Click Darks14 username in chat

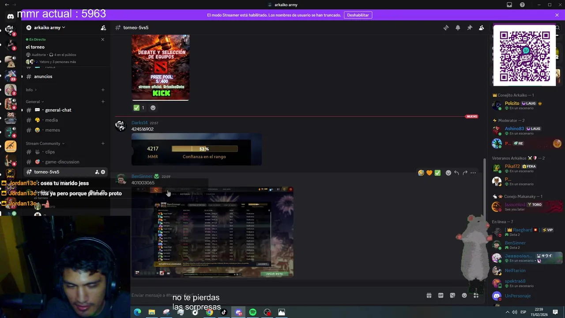[139, 123]
